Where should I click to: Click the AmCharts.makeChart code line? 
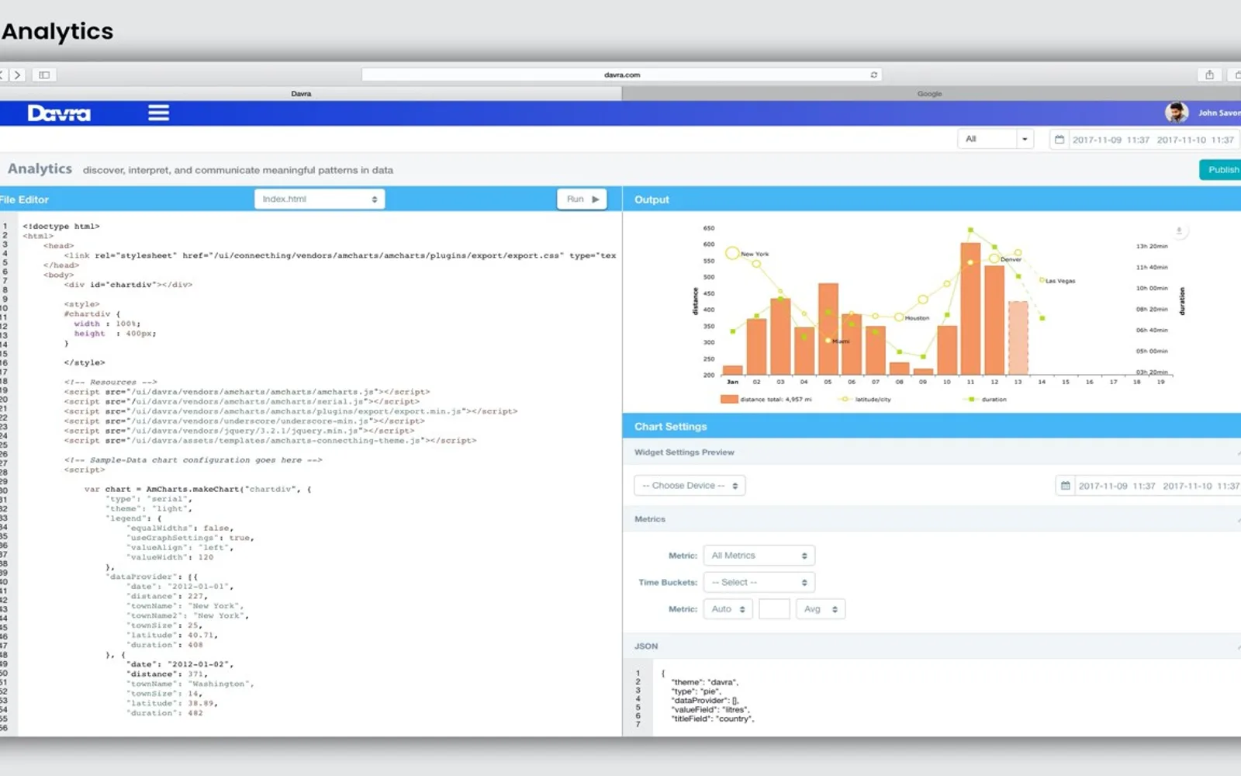(198, 490)
